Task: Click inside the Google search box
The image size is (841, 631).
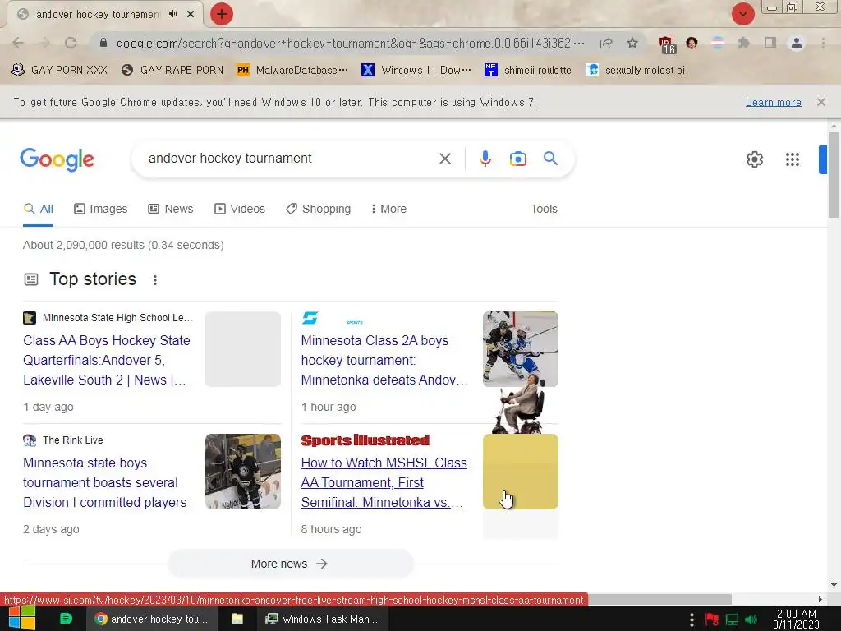Action: pyautogui.click(x=290, y=159)
